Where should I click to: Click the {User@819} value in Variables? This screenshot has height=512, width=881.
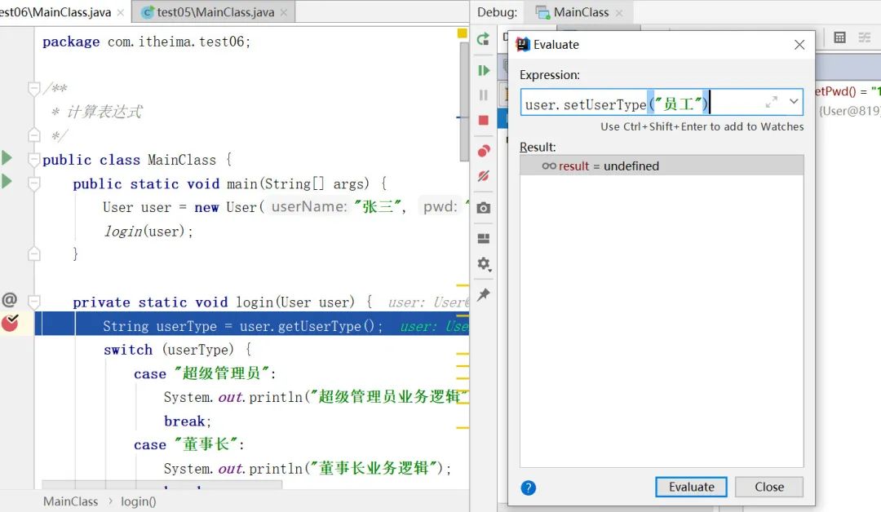pos(849,111)
